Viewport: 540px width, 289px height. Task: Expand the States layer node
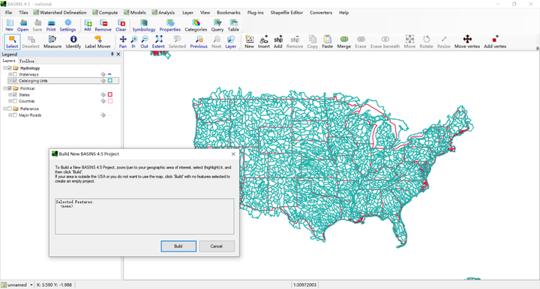click(x=10, y=94)
